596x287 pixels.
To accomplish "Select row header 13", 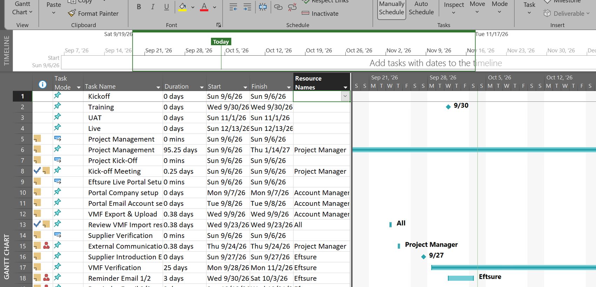I will click(22, 225).
